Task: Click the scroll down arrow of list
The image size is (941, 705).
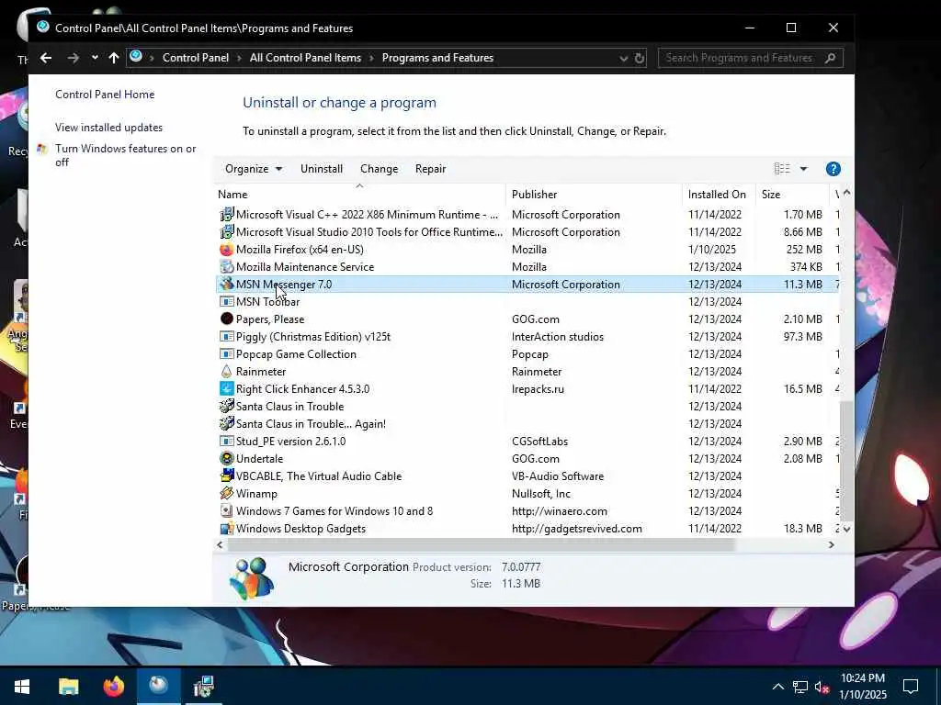Action: click(x=846, y=530)
